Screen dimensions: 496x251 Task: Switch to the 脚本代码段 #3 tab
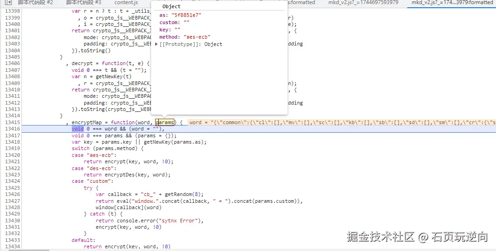tap(84, 3)
